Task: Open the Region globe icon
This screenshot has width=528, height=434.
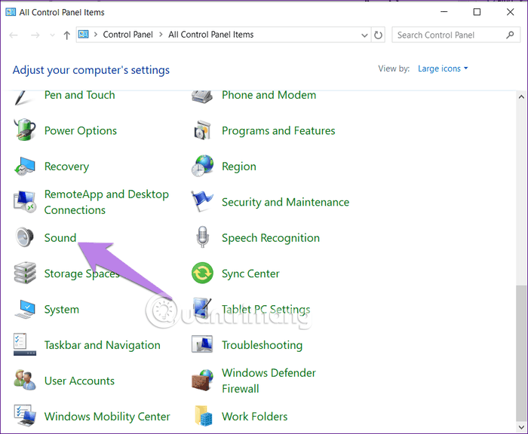Action: (202, 166)
